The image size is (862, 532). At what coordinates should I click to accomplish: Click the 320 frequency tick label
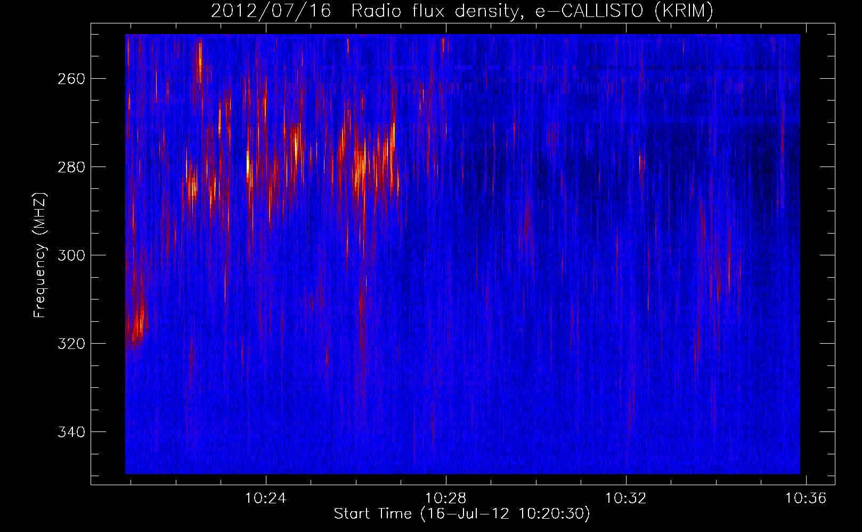71,344
